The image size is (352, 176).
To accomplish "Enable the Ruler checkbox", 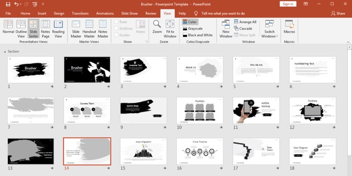I will click(x=117, y=22).
